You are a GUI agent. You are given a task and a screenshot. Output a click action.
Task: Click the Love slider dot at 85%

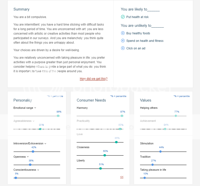pos(116,142)
